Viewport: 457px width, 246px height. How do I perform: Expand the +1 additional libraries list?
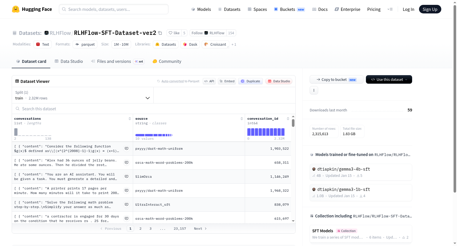click(234, 44)
